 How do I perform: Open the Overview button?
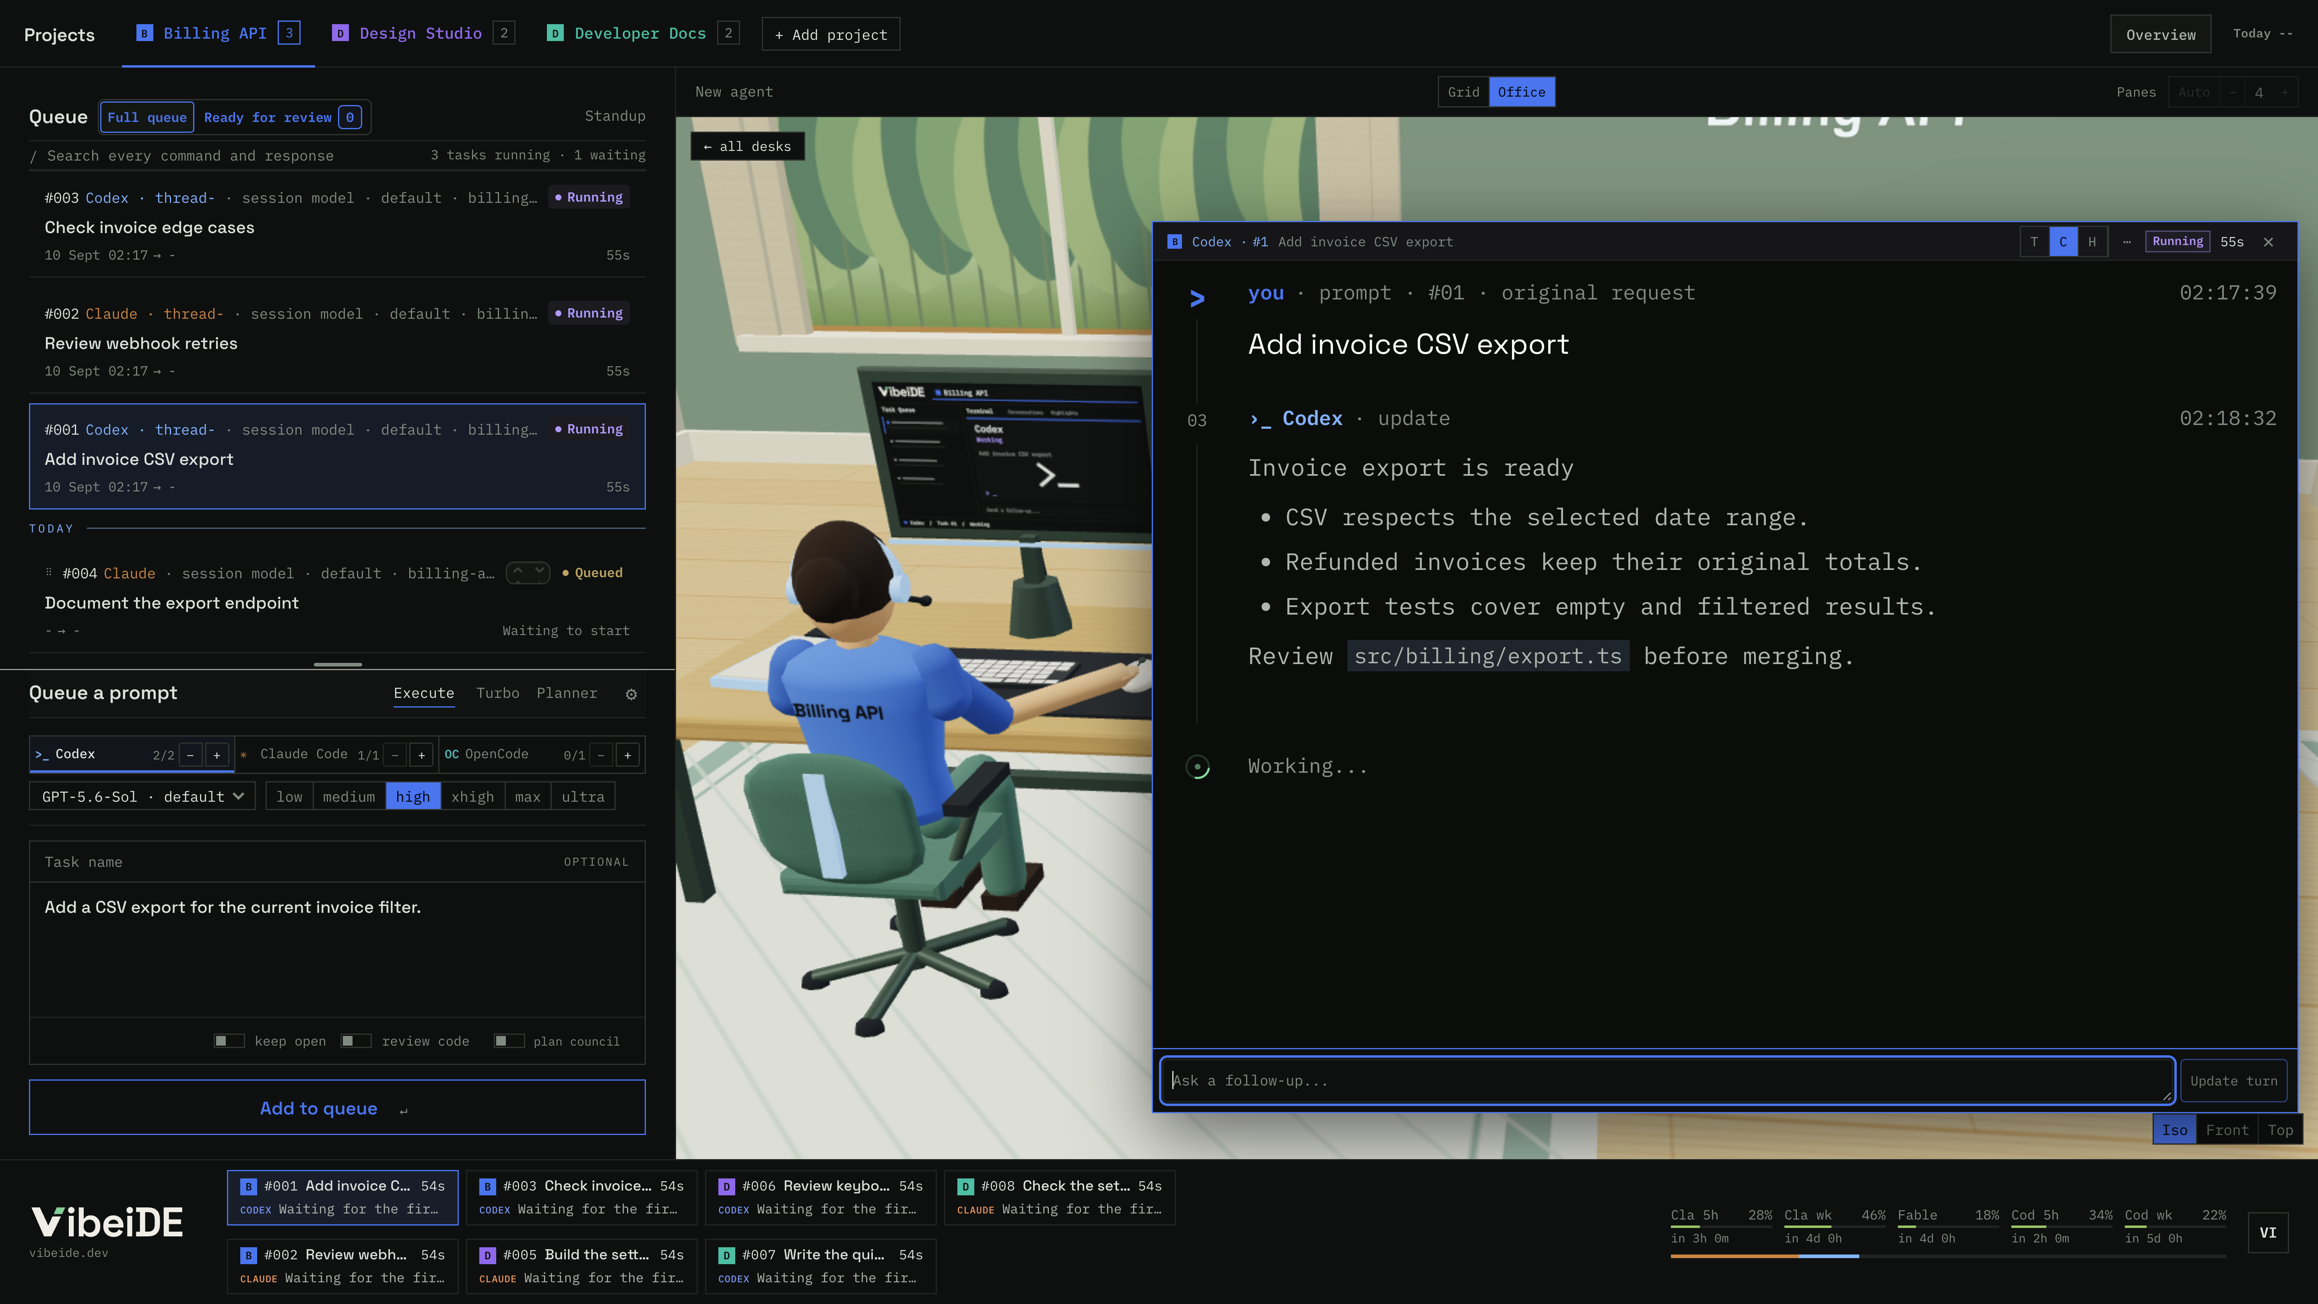[2161, 34]
